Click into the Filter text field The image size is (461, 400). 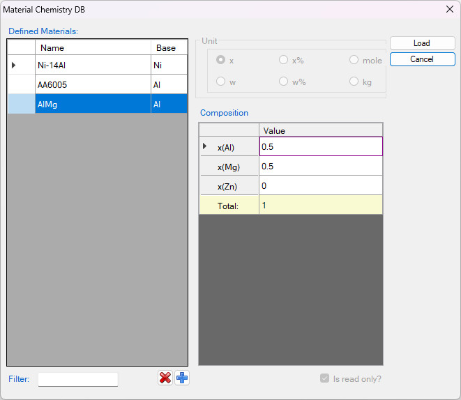[78, 379]
